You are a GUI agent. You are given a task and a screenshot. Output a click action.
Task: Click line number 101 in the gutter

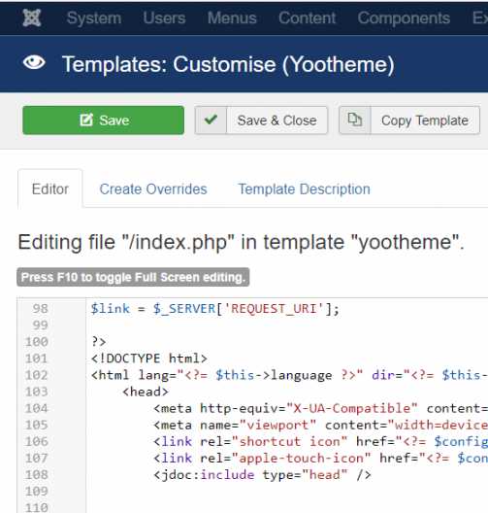coord(37,359)
